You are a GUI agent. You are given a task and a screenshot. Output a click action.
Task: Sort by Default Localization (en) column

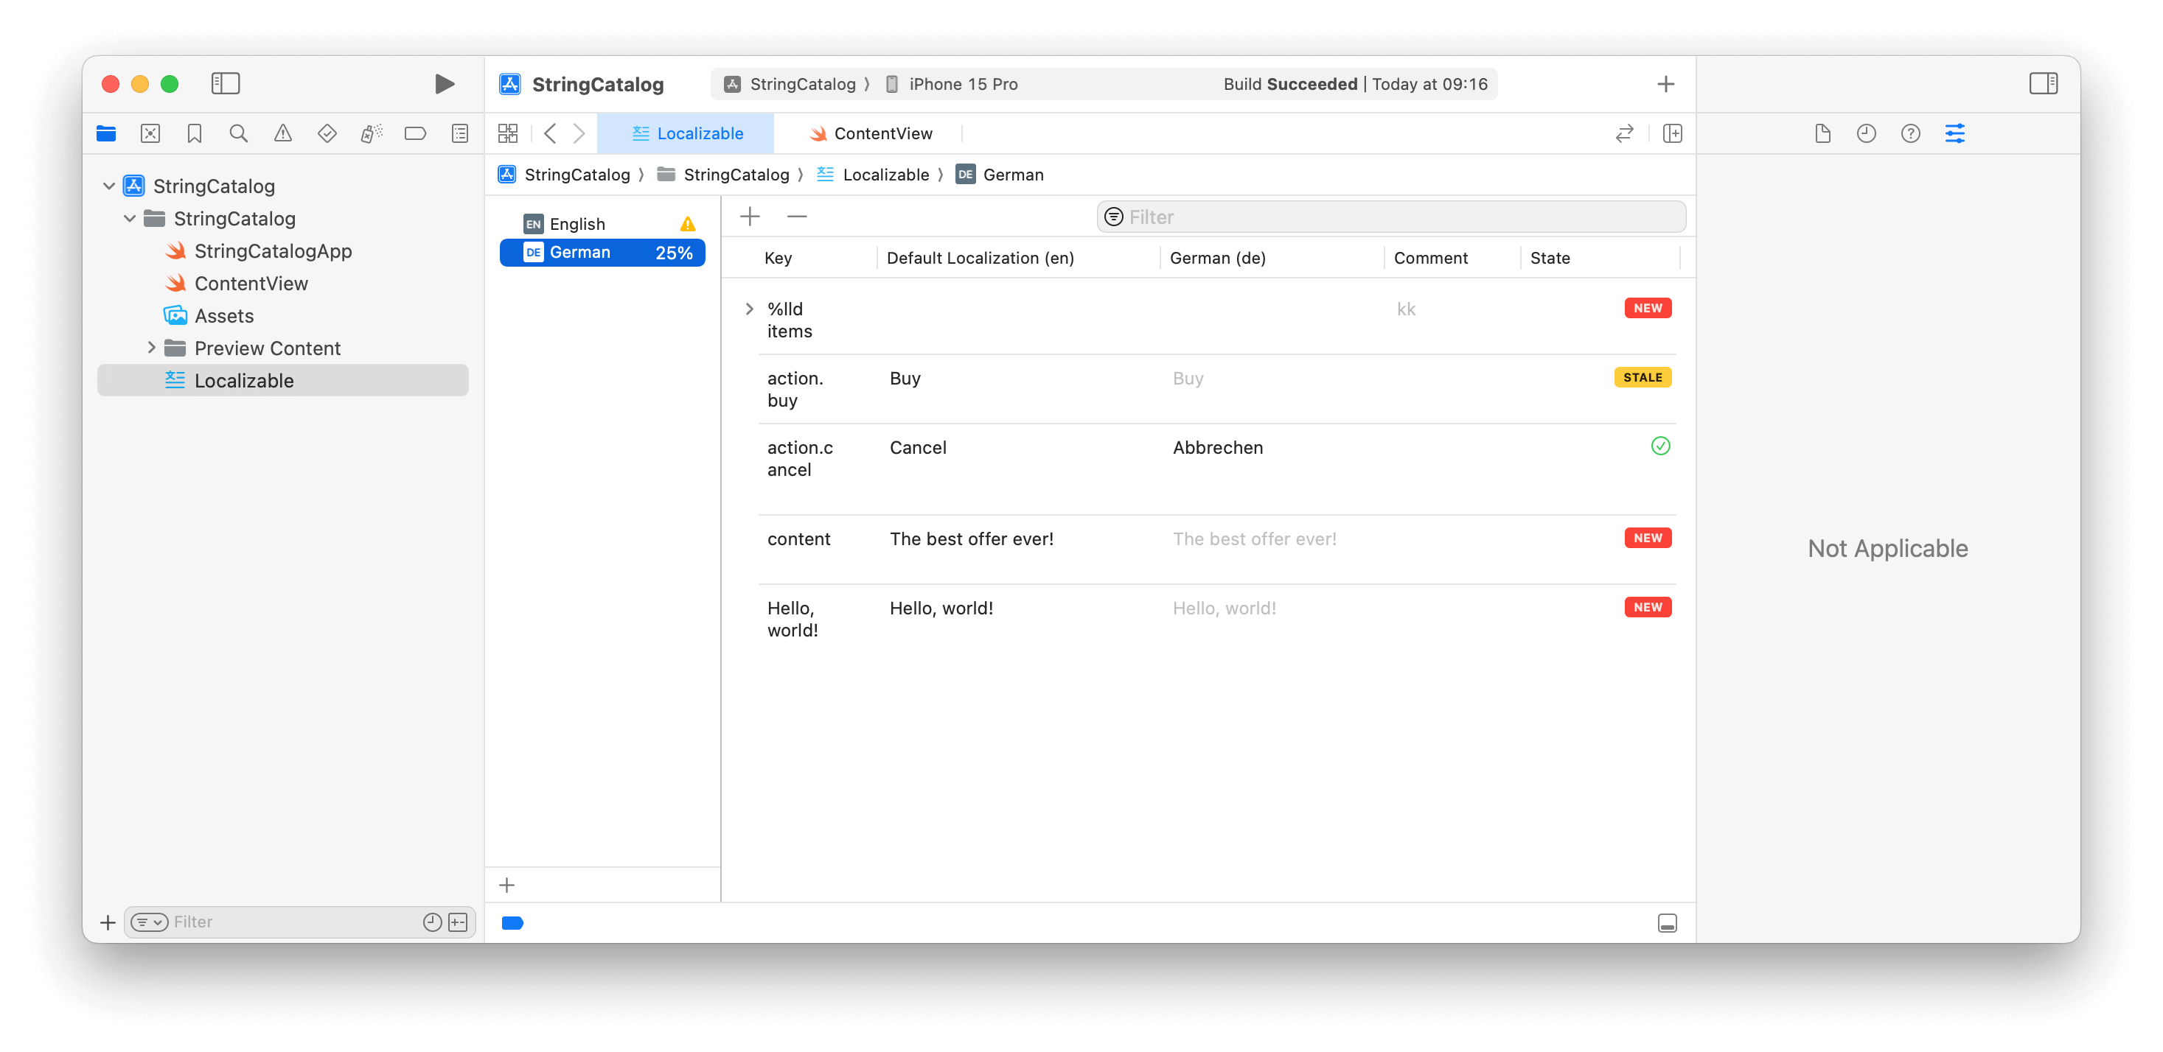(x=980, y=258)
